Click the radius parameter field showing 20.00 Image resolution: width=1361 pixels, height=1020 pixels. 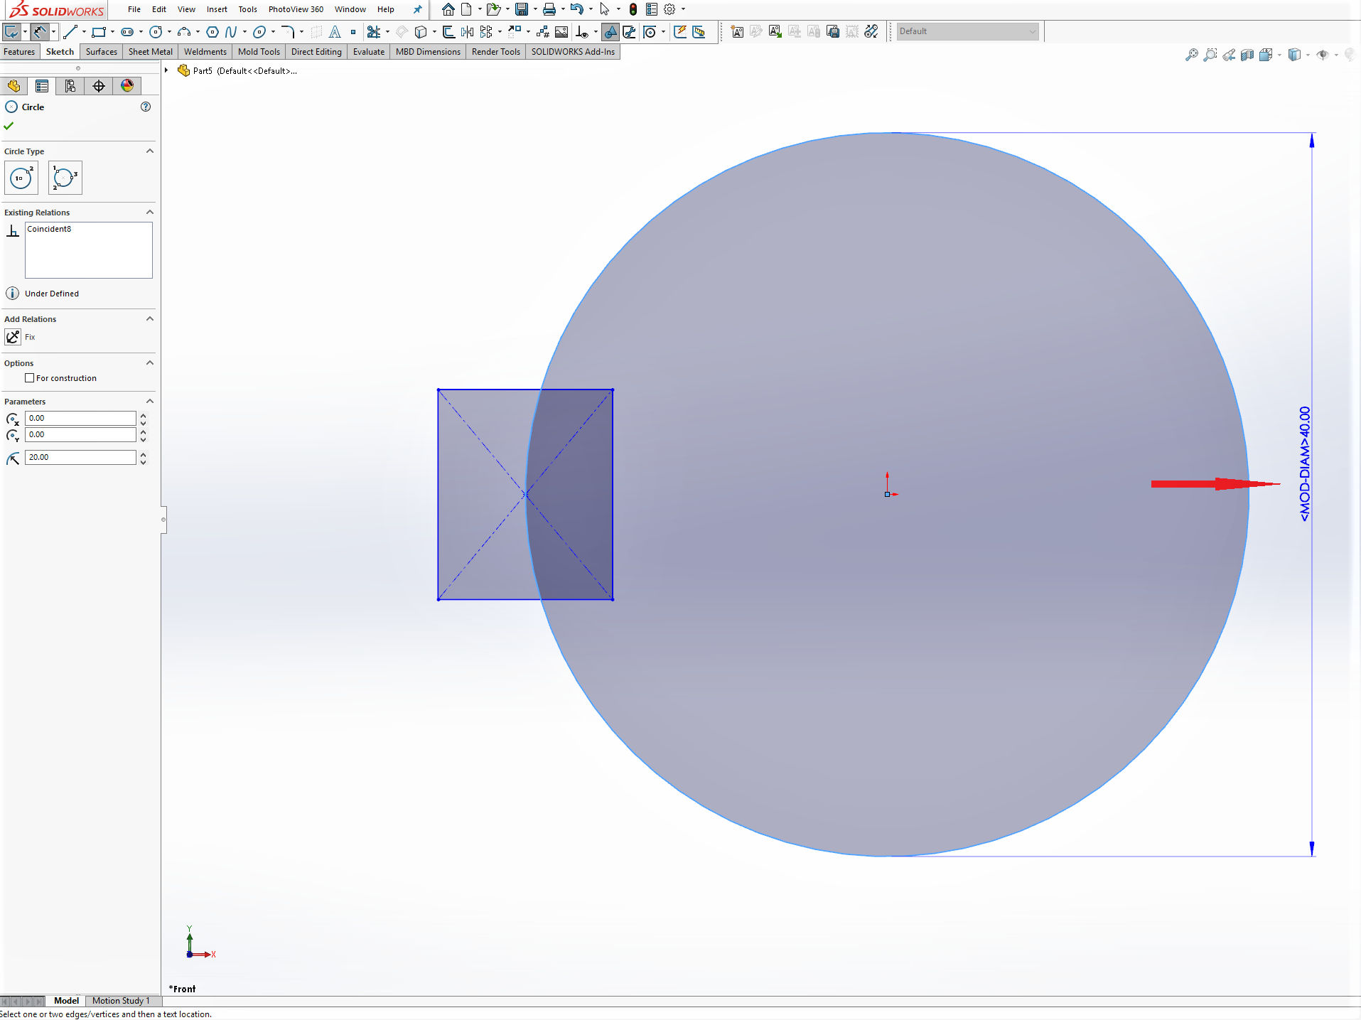[x=80, y=457]
